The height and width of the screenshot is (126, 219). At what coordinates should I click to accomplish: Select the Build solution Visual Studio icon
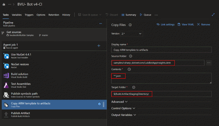(x=6, y=75)
